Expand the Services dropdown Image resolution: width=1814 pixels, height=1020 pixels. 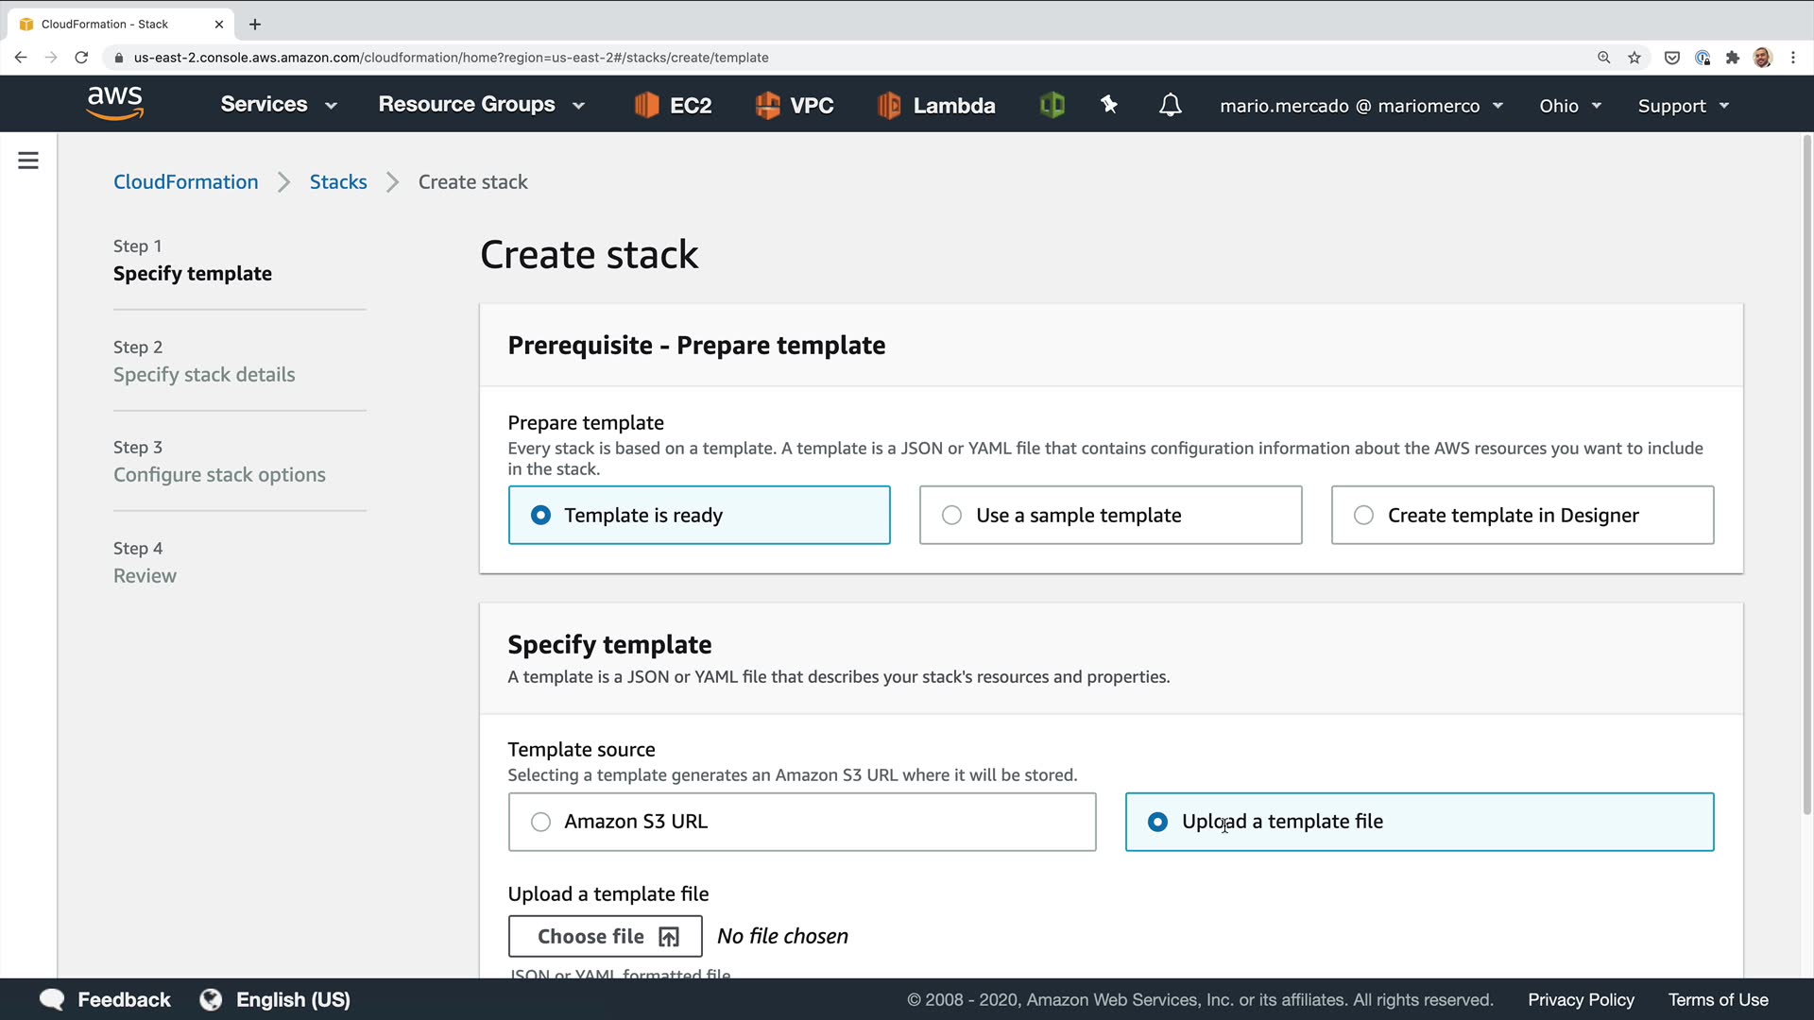coord(278,105)
